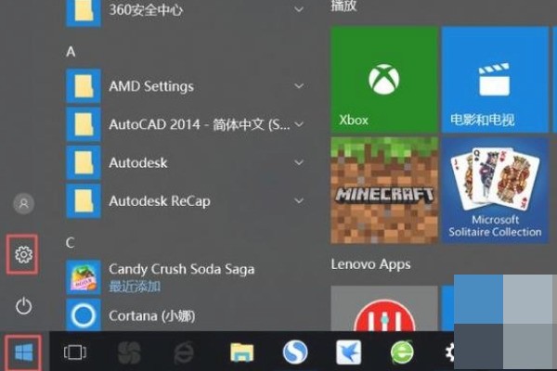The width and height of the screenshot is (557, 371).
Task: Expand the Autodesk folder chevron
Action: click(x=299, y=162)
